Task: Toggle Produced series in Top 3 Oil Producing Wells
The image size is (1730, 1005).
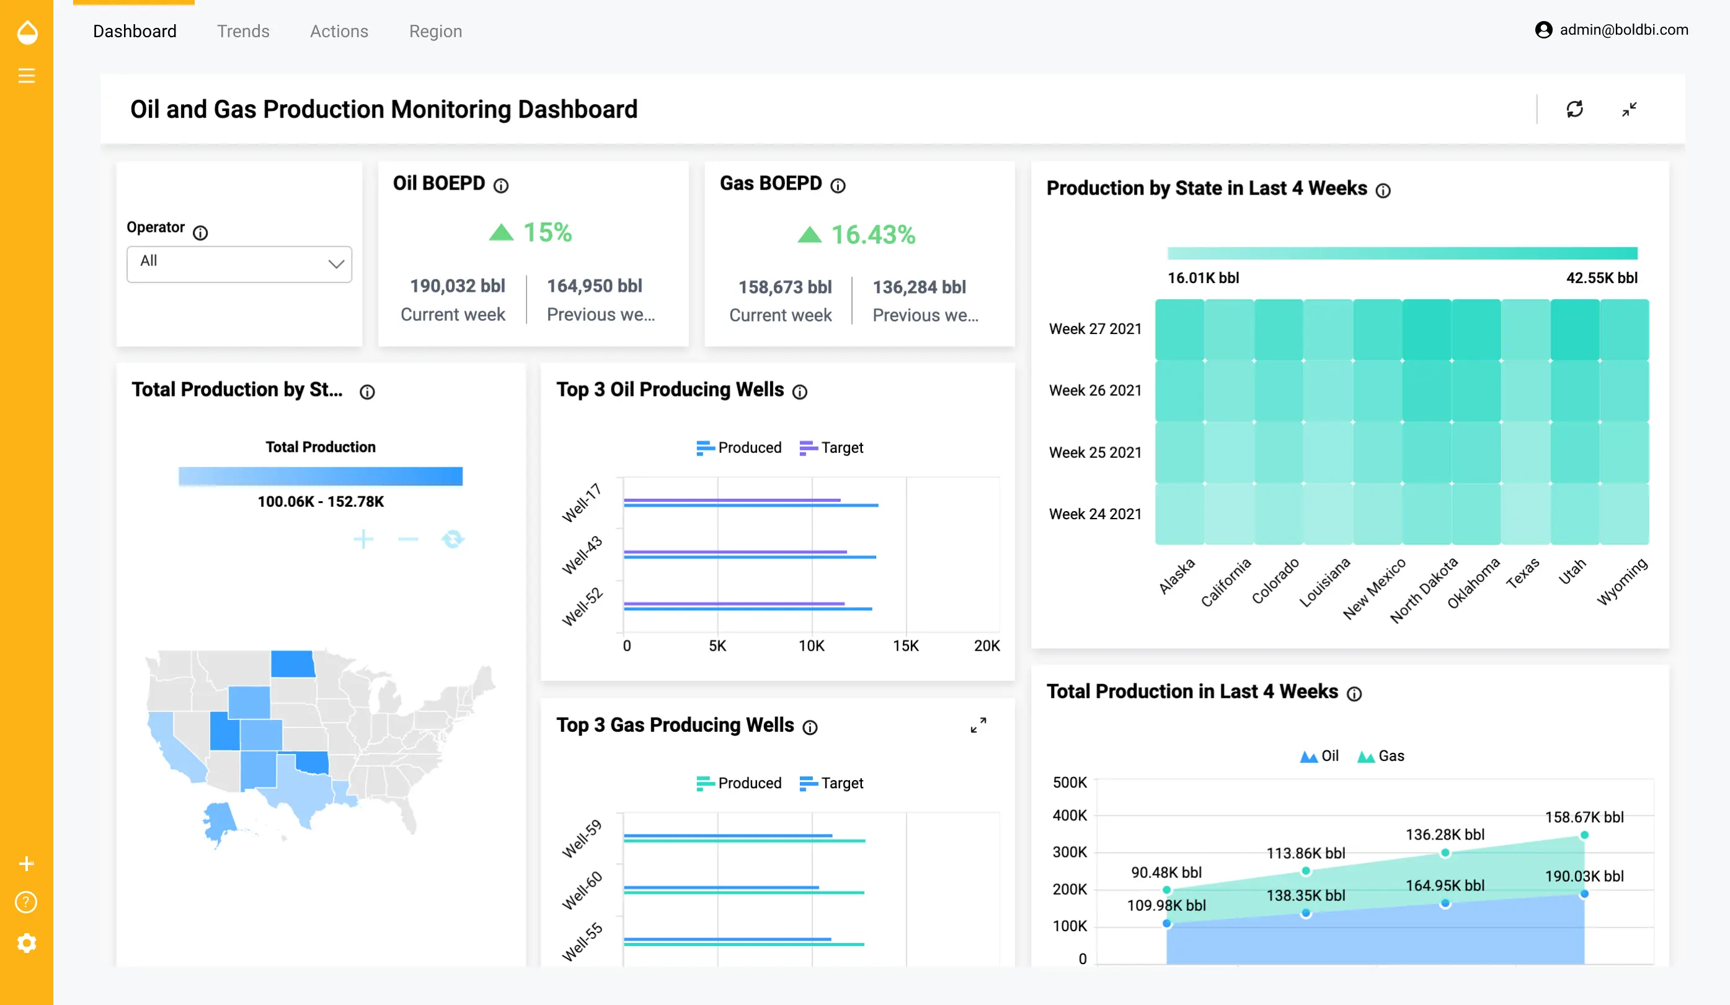Action: (737, 447)
